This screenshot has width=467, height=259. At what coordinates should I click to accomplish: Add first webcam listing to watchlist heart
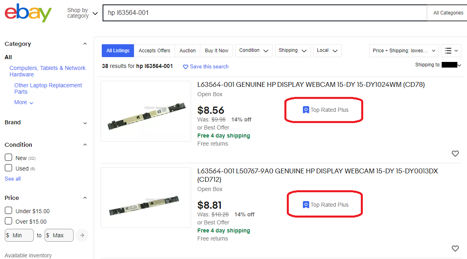click(x=455, y=154)
